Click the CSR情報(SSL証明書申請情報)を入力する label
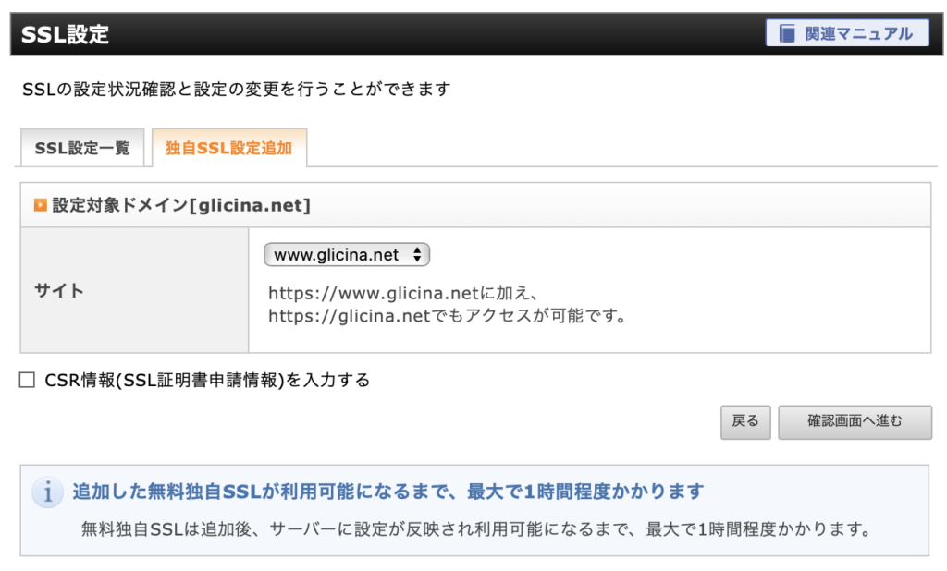The height and width of the screenshot is (571, 947). (x=207, y=381)
